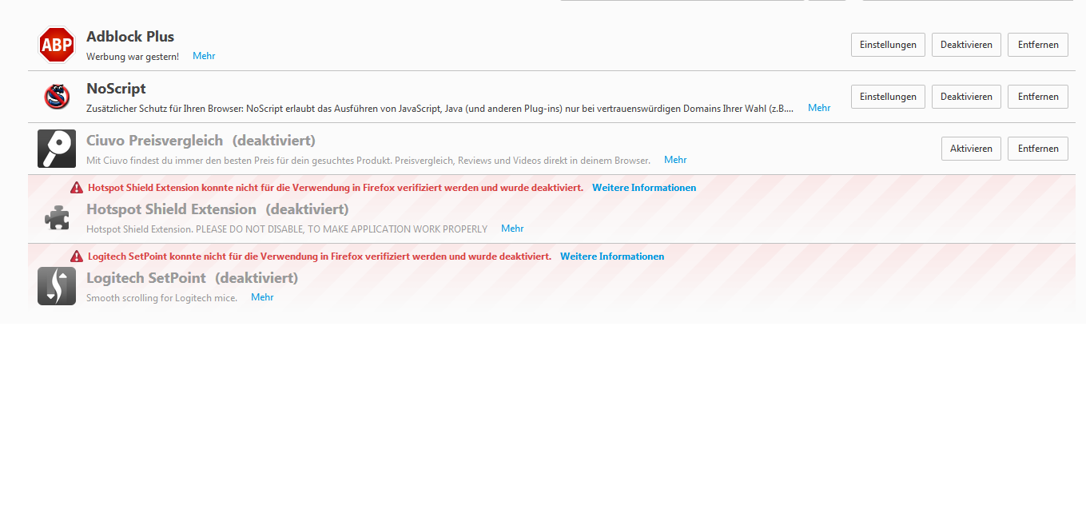The height and width of the screenshot is (529, 1086).
Task: Select the Adblock Plus title
Action: tap(130, 37)
